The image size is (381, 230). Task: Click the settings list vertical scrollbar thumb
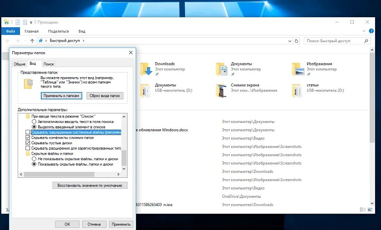[124, 158]
